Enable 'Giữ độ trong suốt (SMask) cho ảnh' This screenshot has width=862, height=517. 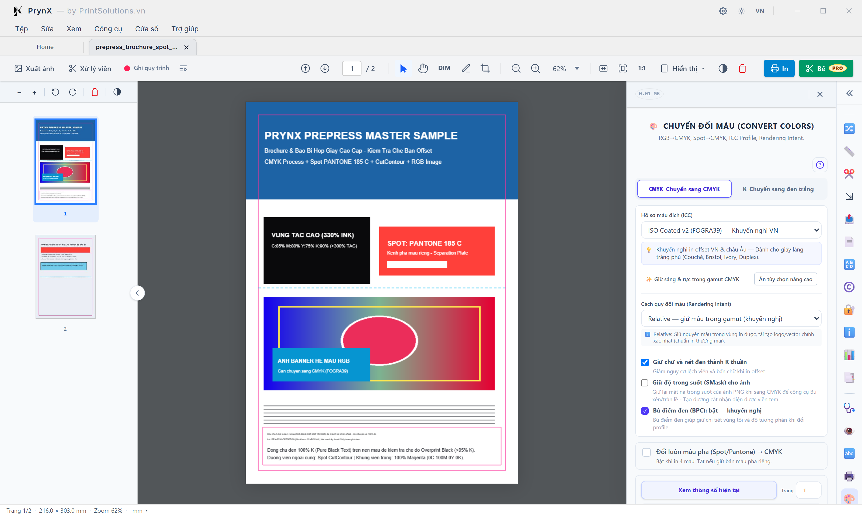[645, 383]
